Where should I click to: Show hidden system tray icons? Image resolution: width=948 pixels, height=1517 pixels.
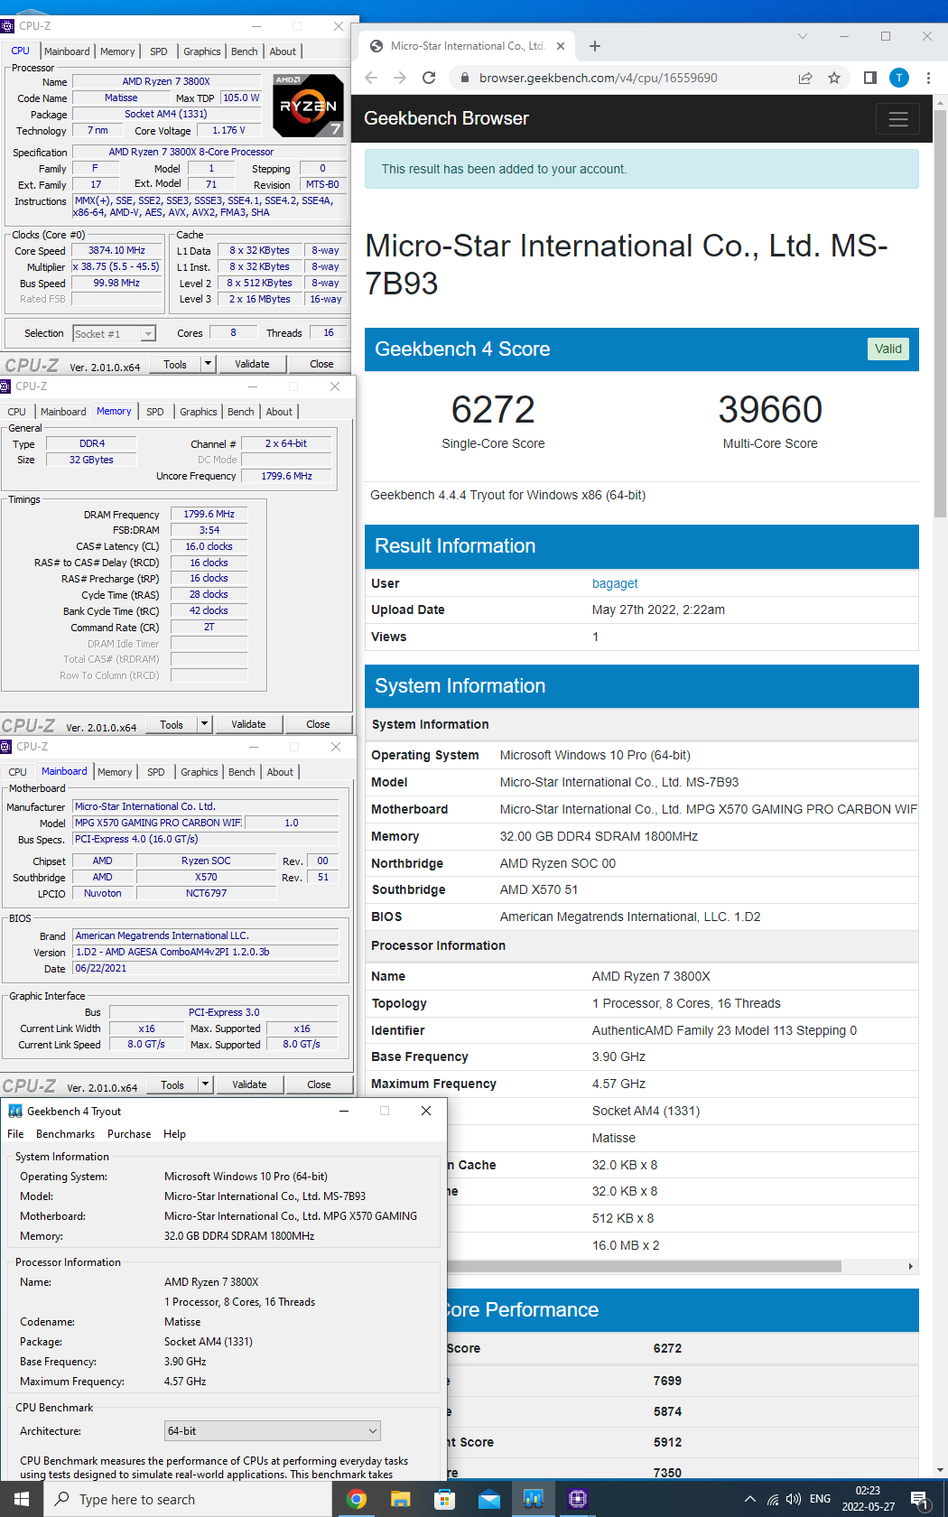[749, 1499]
